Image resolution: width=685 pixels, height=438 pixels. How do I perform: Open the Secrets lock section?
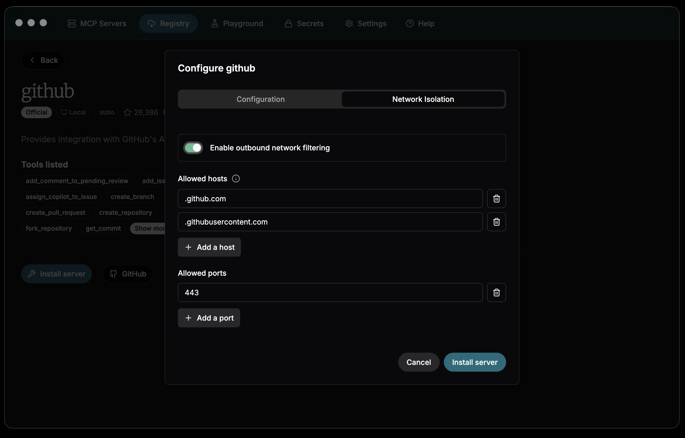point(304,23)
